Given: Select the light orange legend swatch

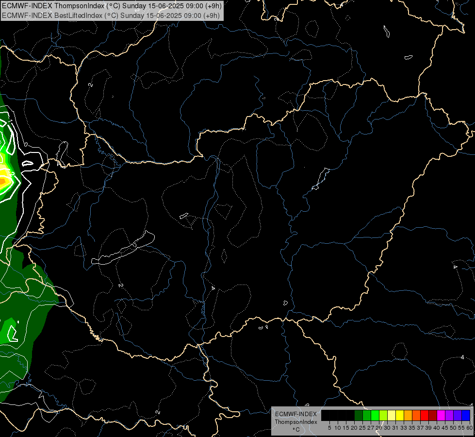Looking at the screenshot, I should point(408,415).
